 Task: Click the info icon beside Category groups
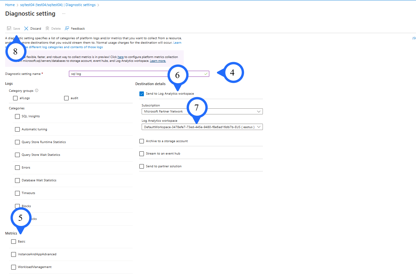coord(37,90)
